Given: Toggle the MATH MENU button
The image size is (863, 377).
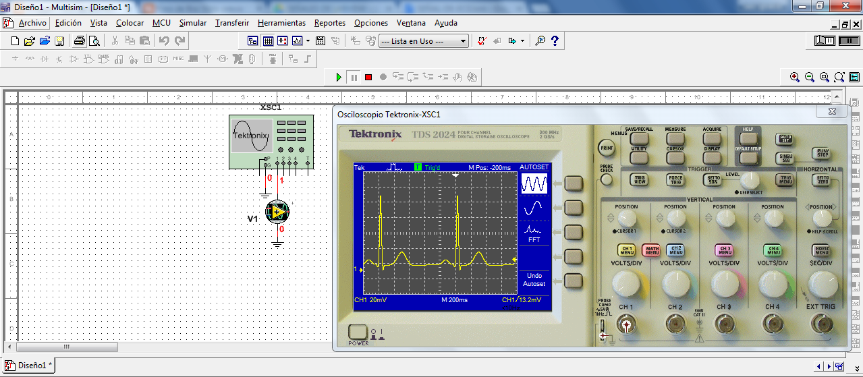Looking at the screenshot, I should point(652,250).
